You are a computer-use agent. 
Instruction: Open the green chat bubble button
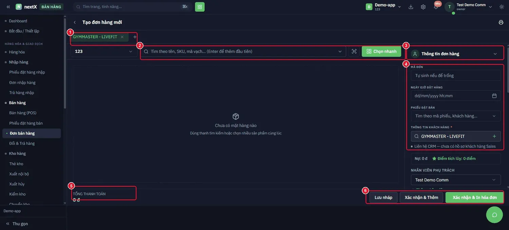495,215
